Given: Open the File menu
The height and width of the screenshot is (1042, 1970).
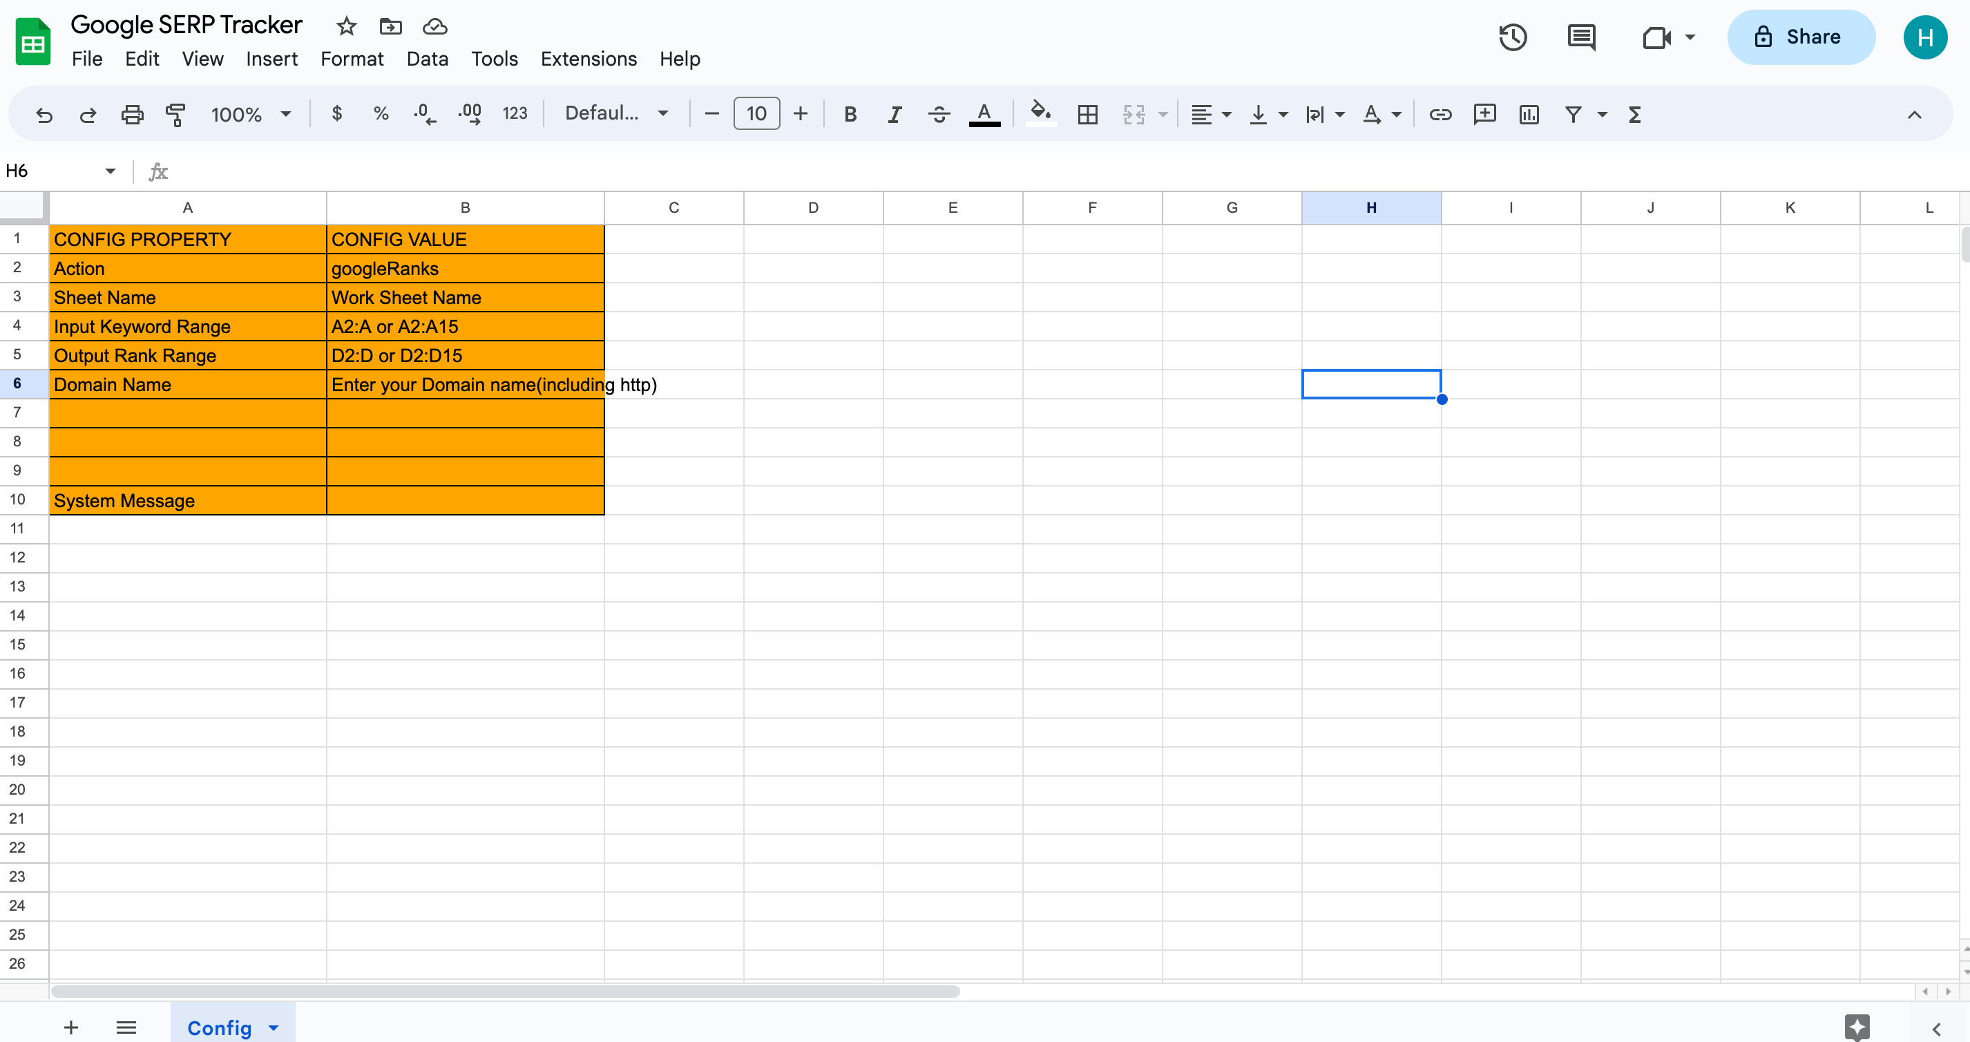Looking at the screenshot, I should 87,59.
